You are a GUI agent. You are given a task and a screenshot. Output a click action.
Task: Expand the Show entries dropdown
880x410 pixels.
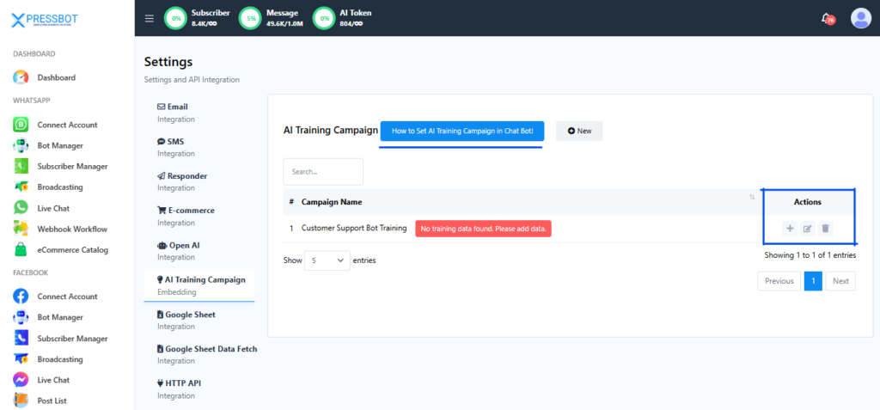pyautogui.click(x=327, y=260)
